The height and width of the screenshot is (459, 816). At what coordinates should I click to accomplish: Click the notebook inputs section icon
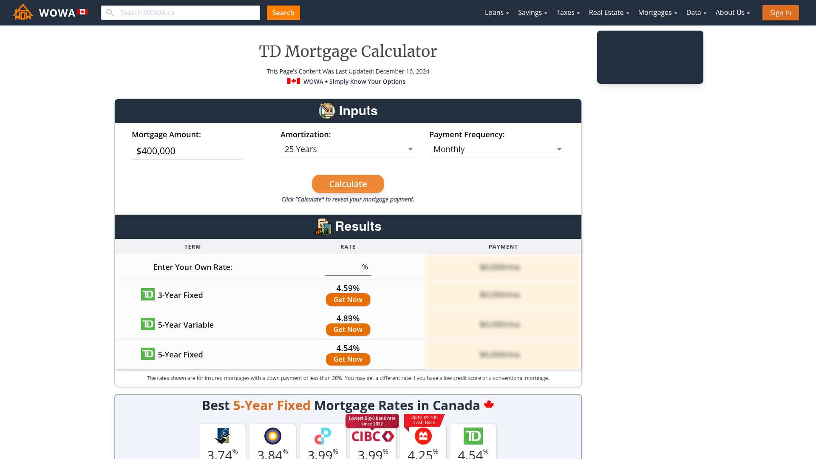coord(327,110)
